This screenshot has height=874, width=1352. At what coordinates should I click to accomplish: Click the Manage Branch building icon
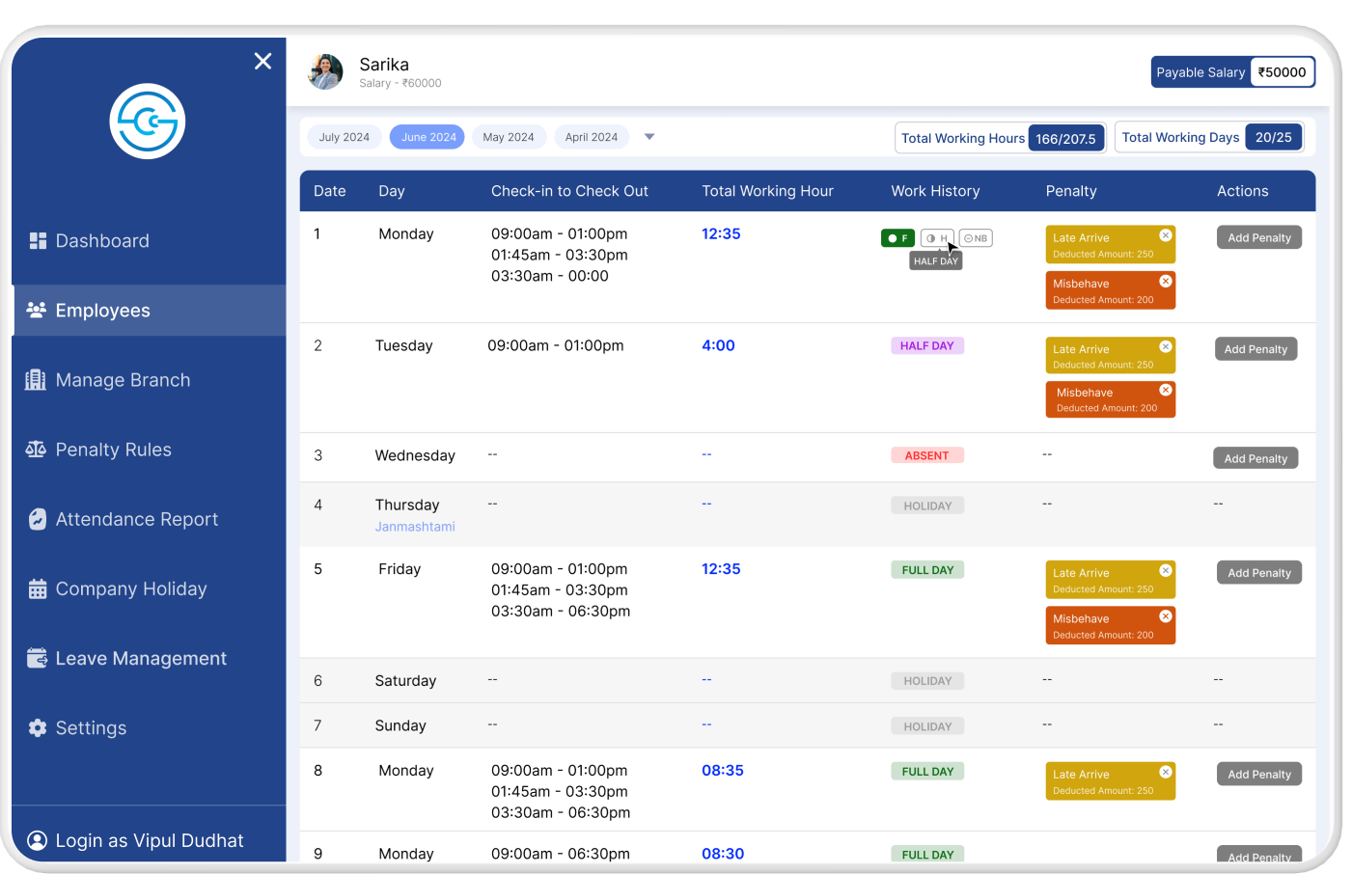pos(36,380)
